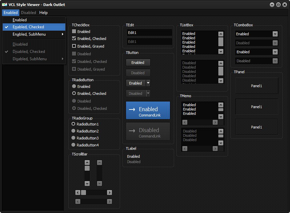Tick the 'Enabled' checkbox in TCheckBox group

[x=74, y=31]
